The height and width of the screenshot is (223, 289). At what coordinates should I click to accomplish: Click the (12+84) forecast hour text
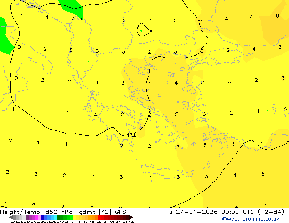272,212
